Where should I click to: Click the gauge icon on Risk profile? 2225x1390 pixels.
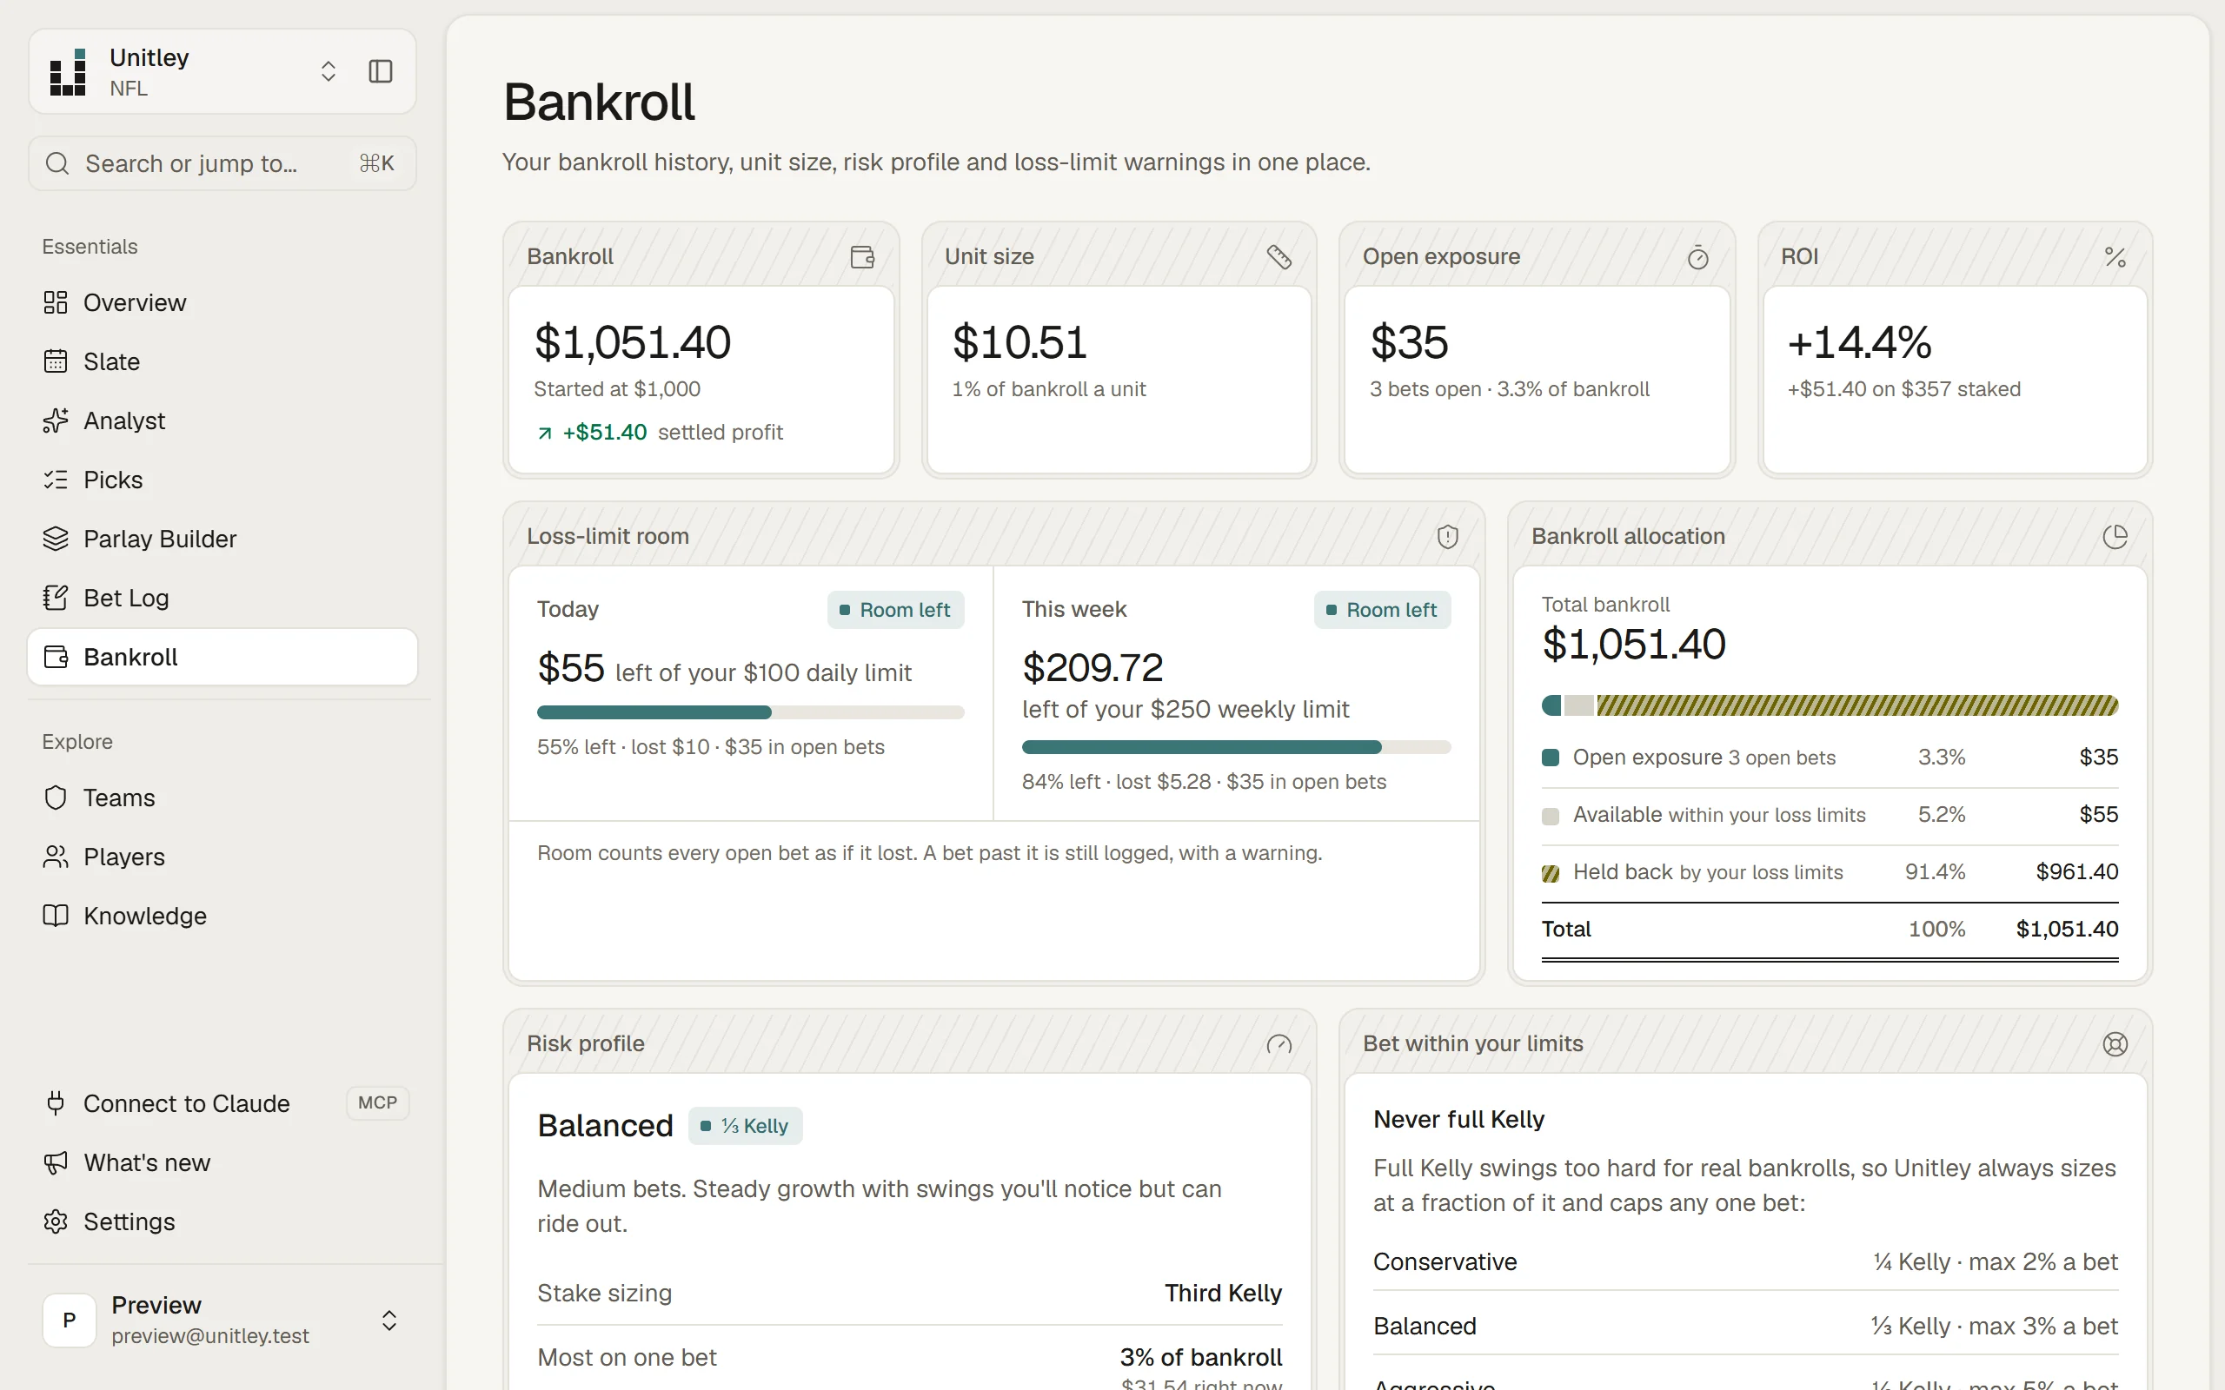tap(1279, 1044)
